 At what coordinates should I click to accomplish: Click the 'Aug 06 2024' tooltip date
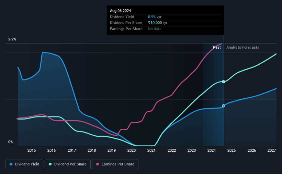click(x=120, y=11)
